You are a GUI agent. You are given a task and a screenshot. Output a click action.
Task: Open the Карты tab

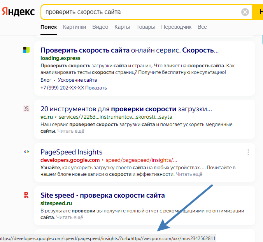point(122,27)
